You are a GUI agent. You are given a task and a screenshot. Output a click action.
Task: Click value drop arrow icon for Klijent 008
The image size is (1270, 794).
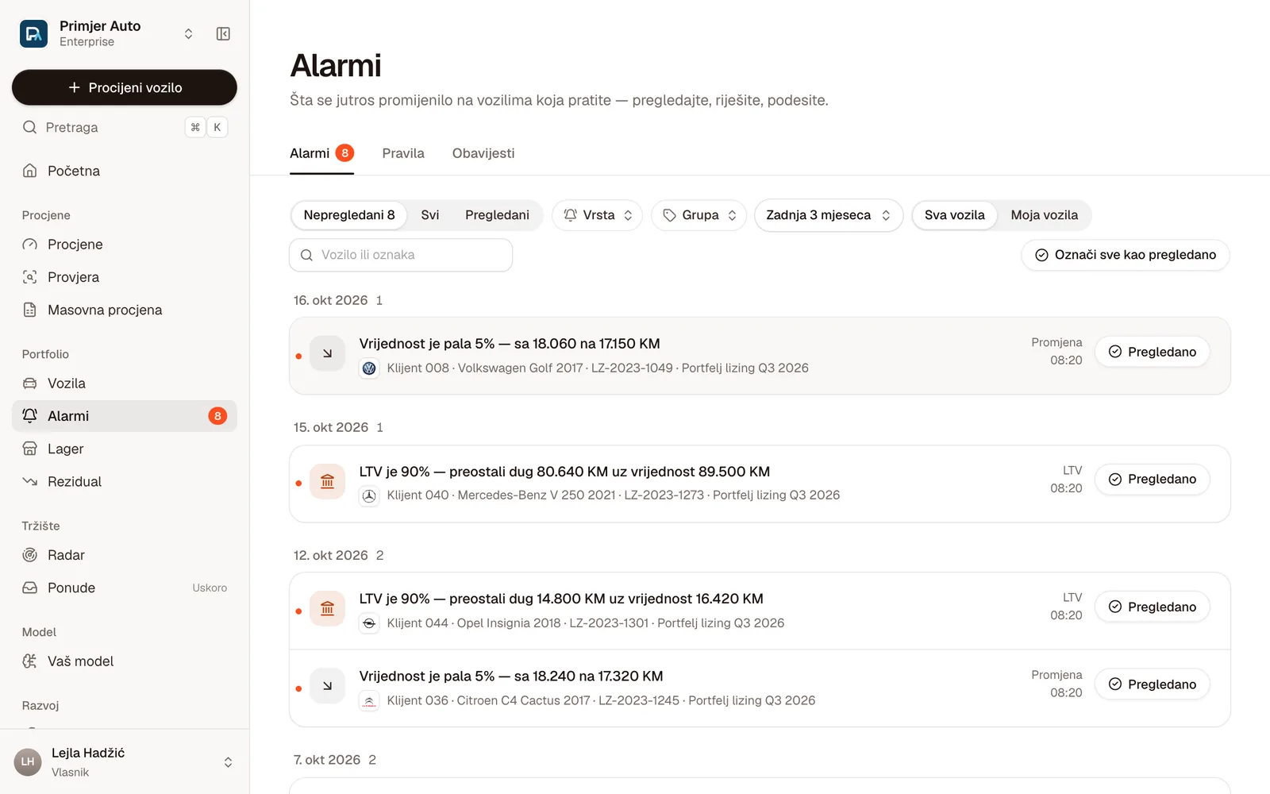tap(327, 353)
